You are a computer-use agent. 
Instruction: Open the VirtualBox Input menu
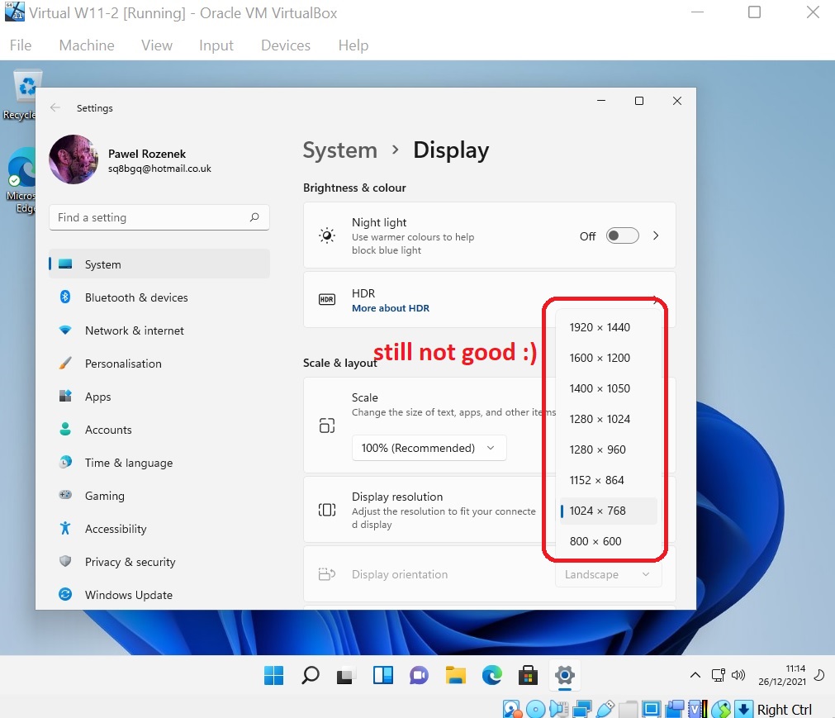pyautogui.click(x=216, y=45)
